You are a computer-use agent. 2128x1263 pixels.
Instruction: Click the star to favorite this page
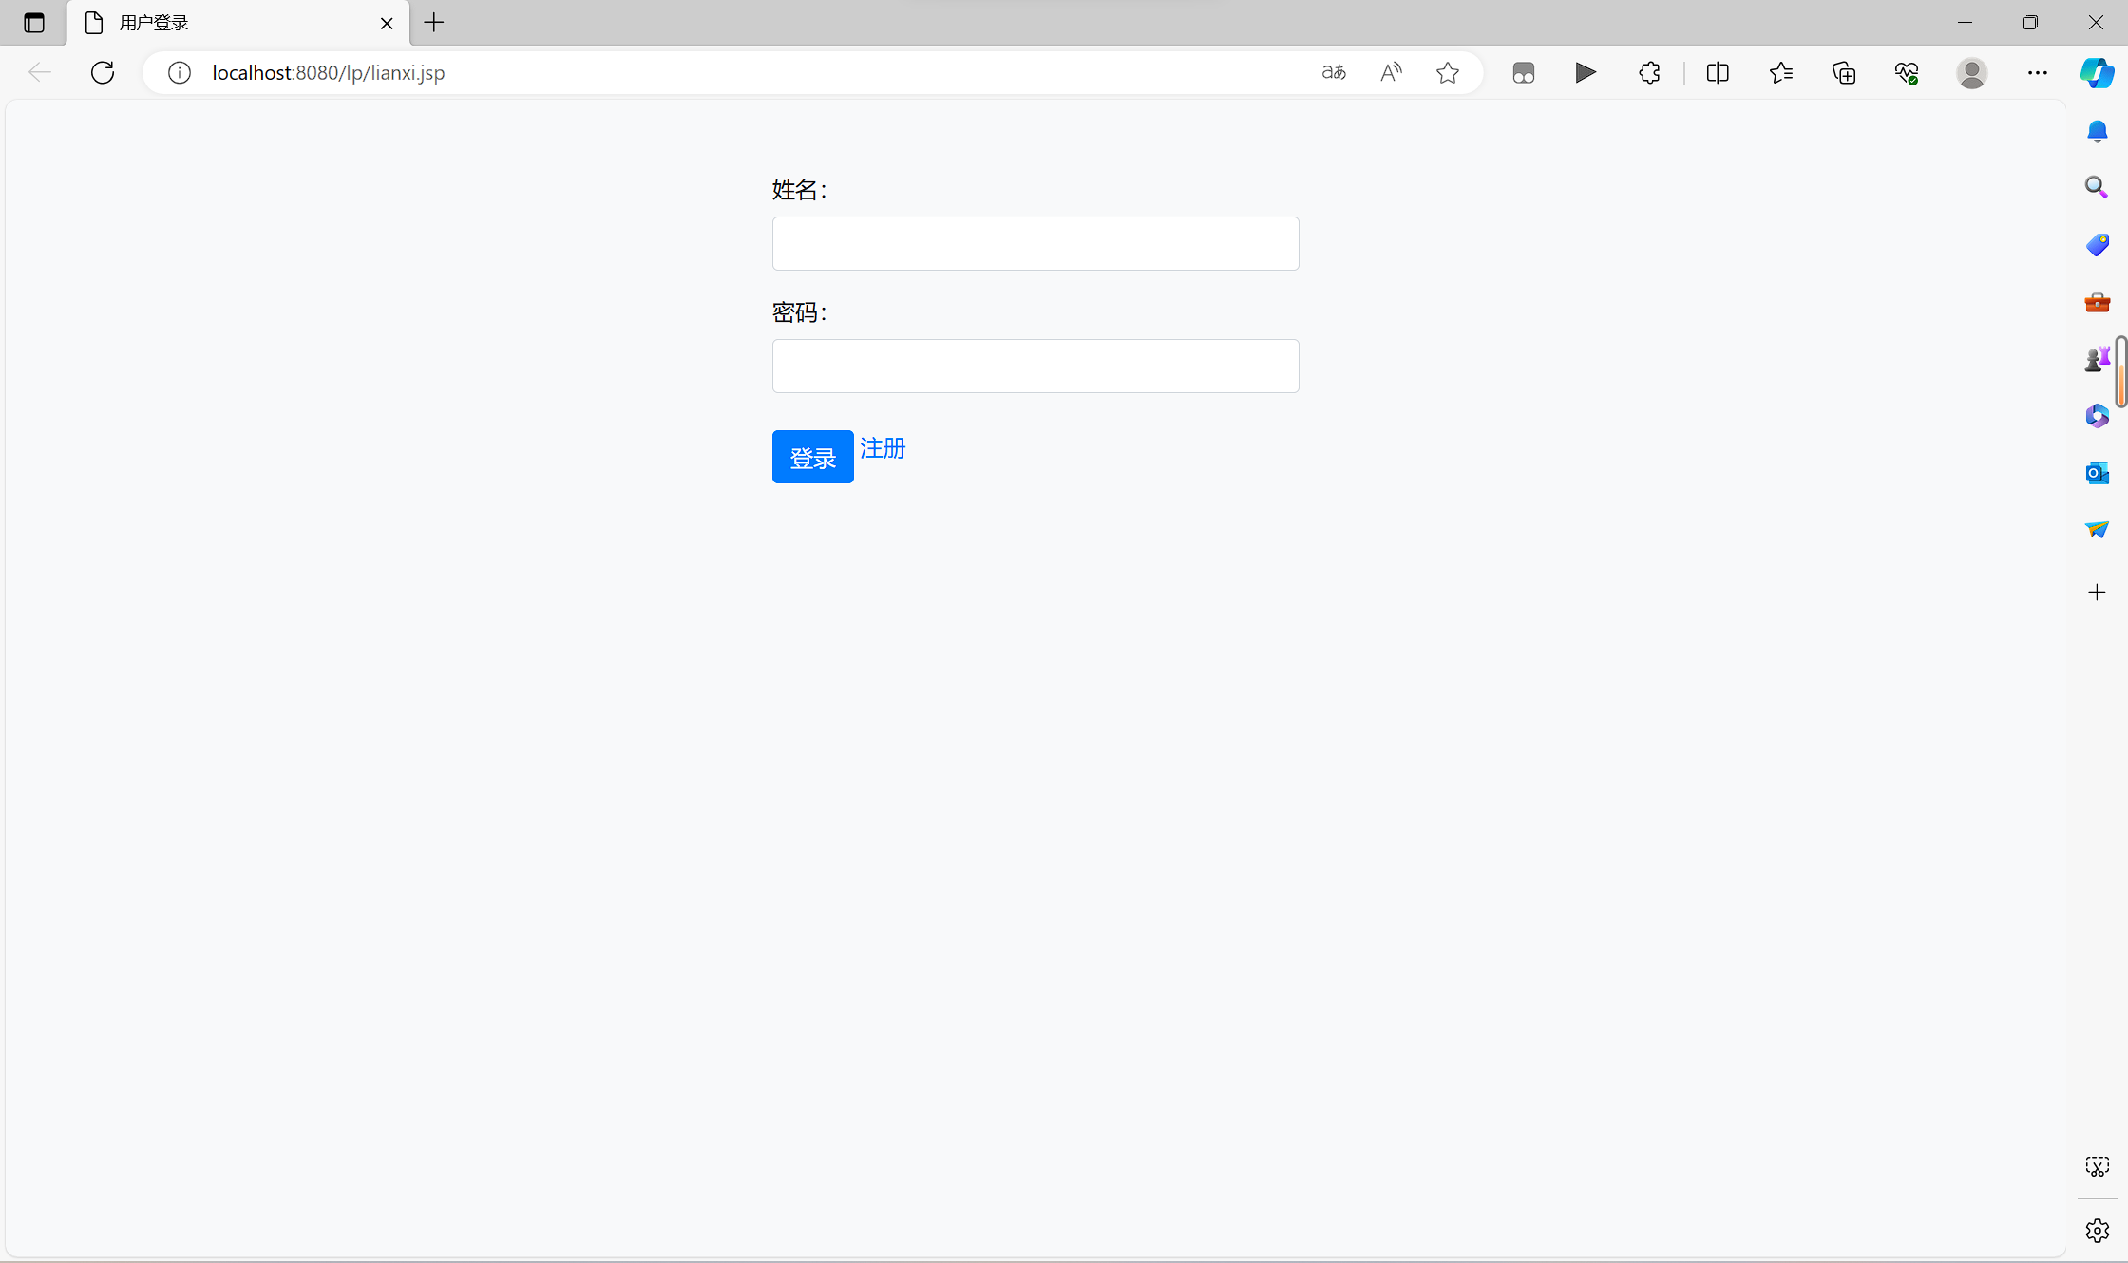click(x=1447, y=72)
